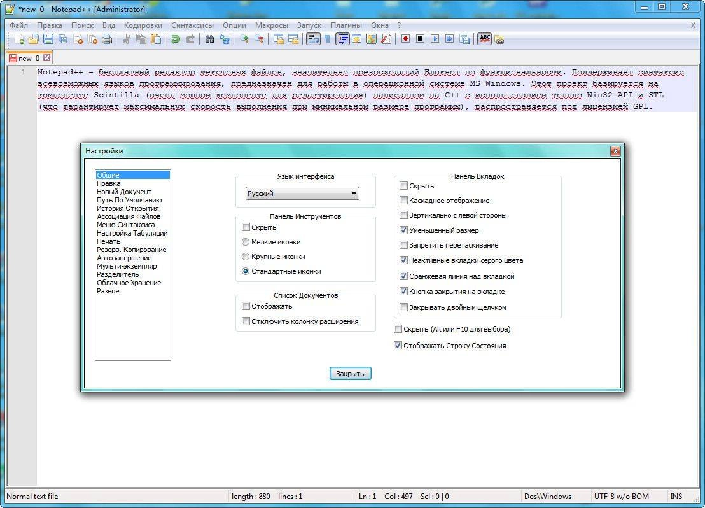Image resolution: width=705 pixels, height=508 pixels.
Task: Click the Redo toolbar icon
Action: [190, 39]
